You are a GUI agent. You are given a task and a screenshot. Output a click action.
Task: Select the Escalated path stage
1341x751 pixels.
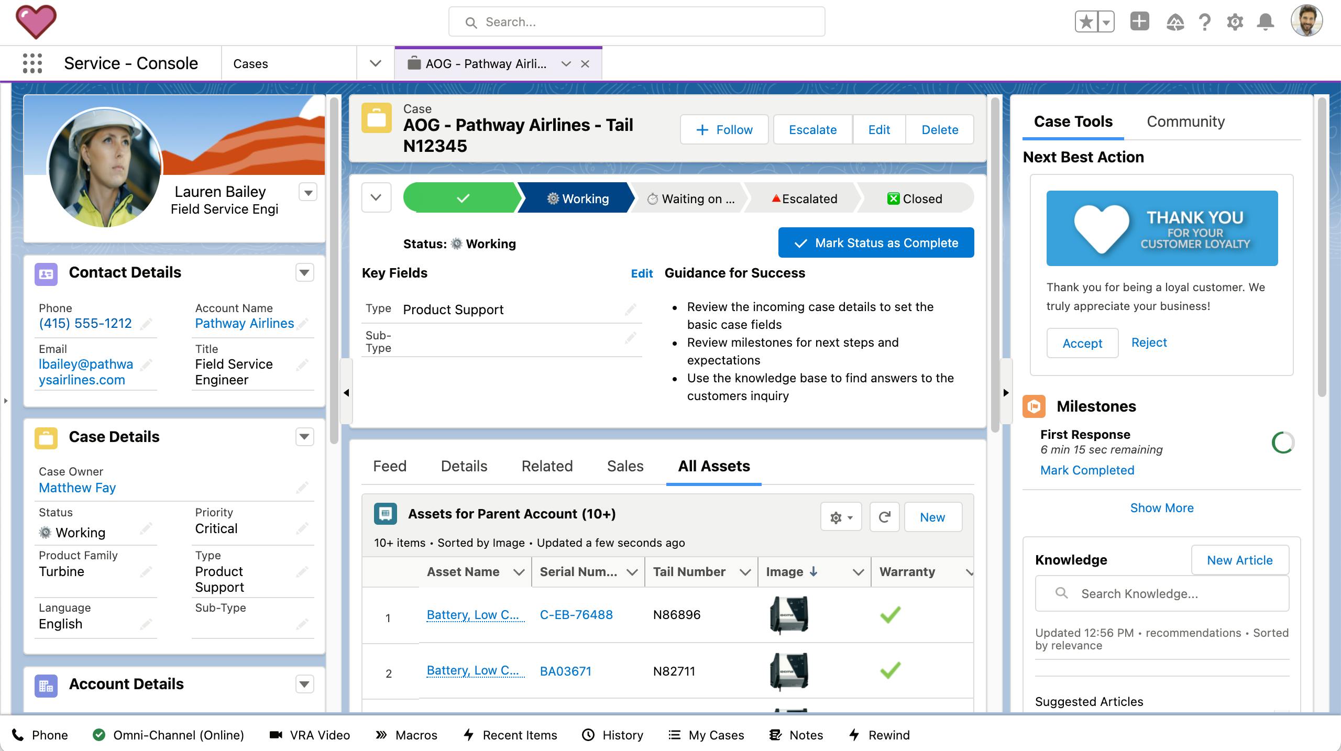pos(804,198)
